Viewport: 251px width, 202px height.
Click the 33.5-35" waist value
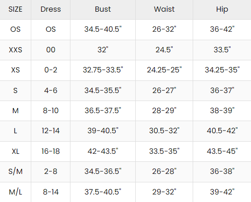pos(164,151)
